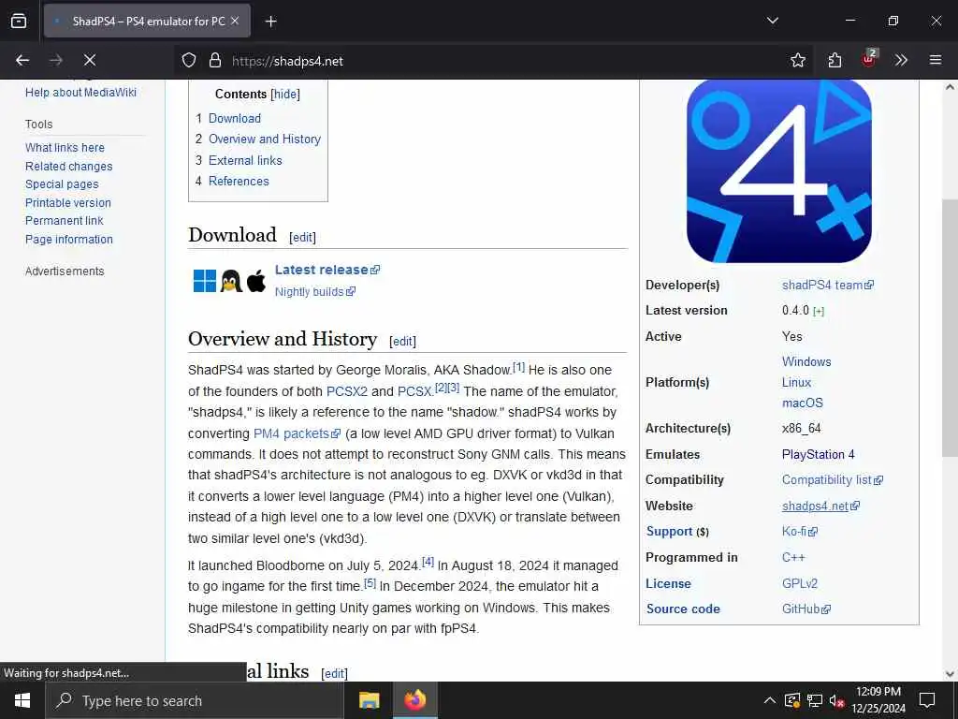Click the taskbar search box

[x=195, y=700]
